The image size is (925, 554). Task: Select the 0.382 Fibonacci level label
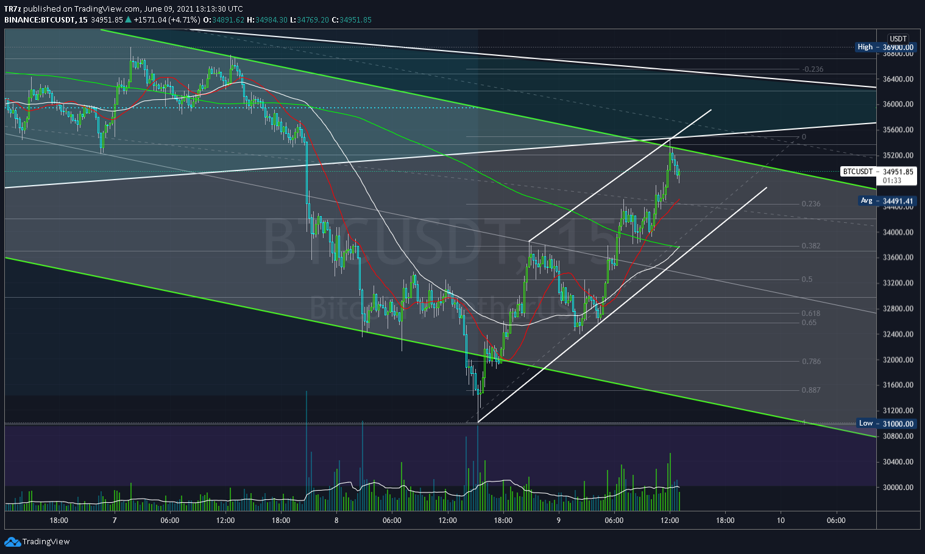tap(811, 246)
